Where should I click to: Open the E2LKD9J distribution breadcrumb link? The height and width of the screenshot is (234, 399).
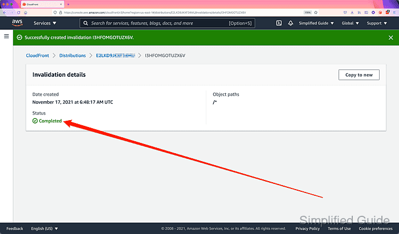115,55
